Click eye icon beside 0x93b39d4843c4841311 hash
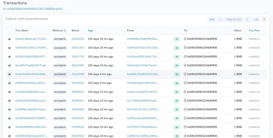 [10, 127]
